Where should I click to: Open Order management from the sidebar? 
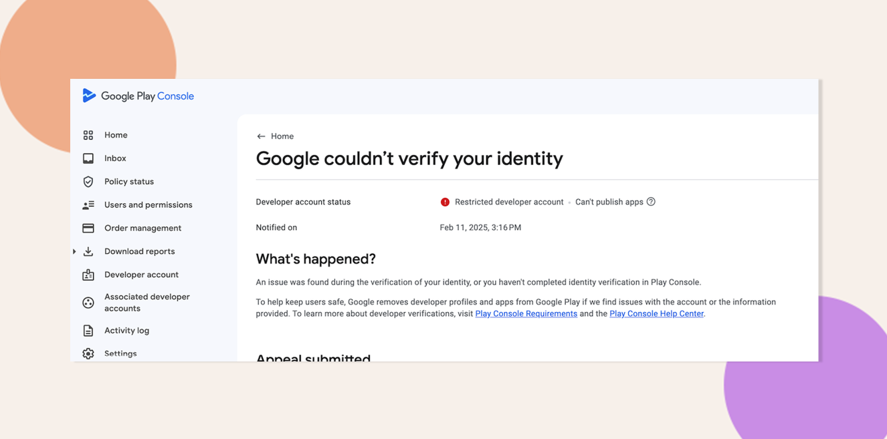click(142, 228)
